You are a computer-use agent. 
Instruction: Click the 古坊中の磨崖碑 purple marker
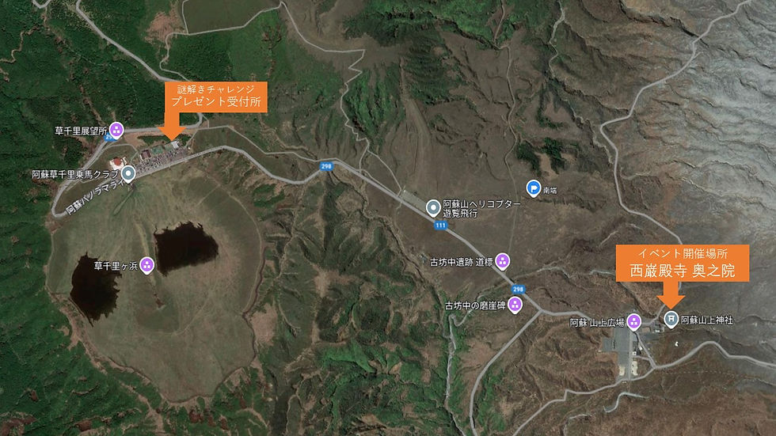515,305
